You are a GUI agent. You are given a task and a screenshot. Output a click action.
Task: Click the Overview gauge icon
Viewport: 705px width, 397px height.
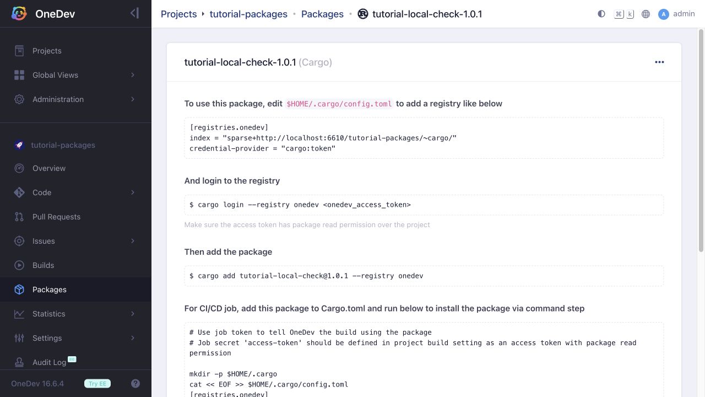19,168
